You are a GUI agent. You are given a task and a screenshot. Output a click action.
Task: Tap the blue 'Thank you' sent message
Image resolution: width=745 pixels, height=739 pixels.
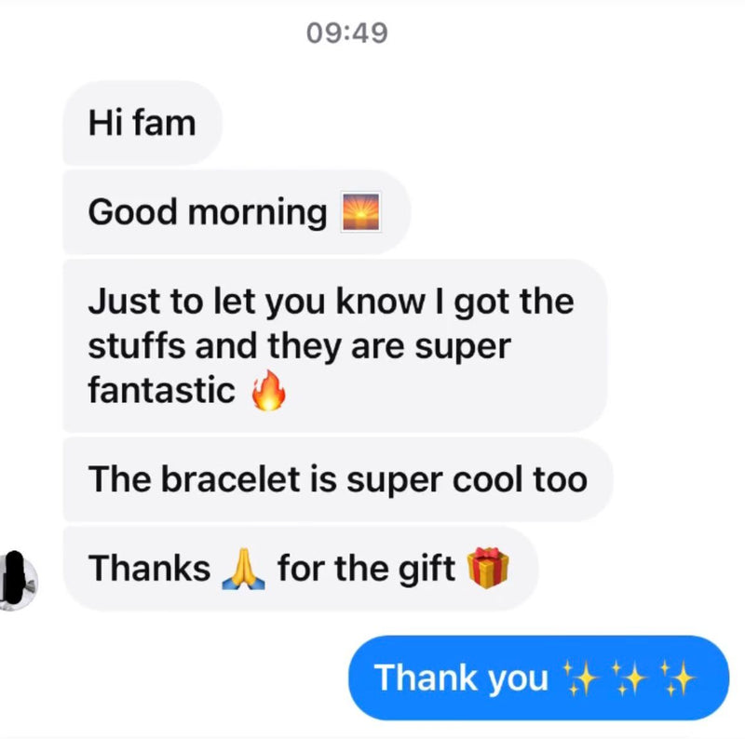(539, 678)
